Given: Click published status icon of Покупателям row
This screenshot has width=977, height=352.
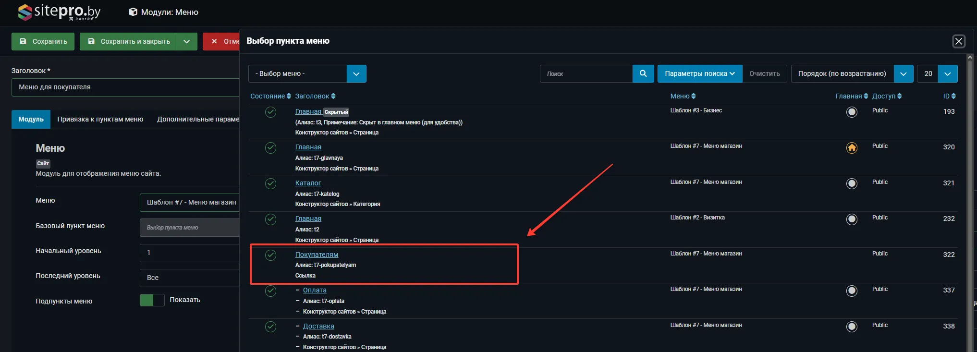Looking at the screenshot, I should (270, 255).
